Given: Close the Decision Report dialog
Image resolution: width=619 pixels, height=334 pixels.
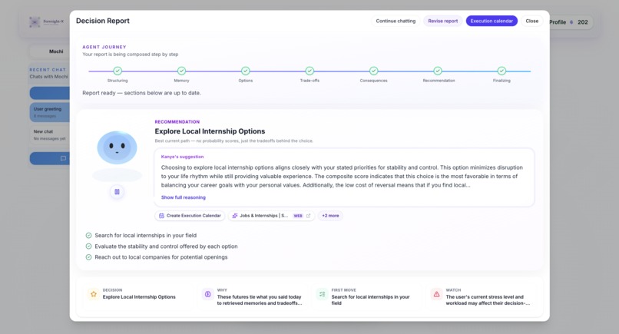Looking at the screenshot, I should (531, 21).
